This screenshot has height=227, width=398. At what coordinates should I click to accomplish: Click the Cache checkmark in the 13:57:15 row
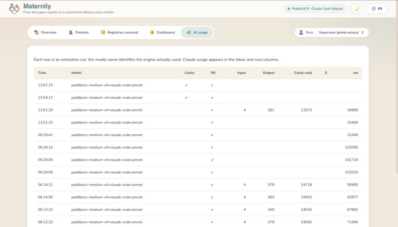pyautogui.click(x=186, y=85)
